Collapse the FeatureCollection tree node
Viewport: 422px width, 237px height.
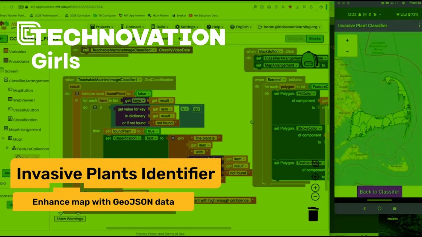pos(7,148)
